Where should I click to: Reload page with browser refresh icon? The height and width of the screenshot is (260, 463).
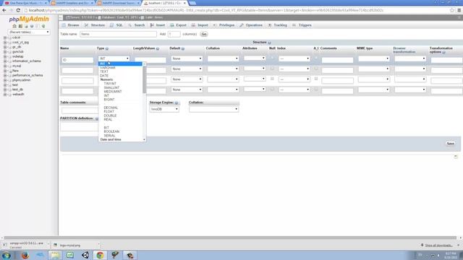[18, 10]
